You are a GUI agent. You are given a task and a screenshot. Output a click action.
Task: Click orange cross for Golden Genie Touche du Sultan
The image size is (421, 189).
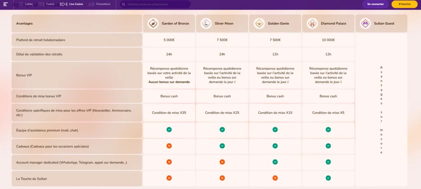tap(275, 178)
